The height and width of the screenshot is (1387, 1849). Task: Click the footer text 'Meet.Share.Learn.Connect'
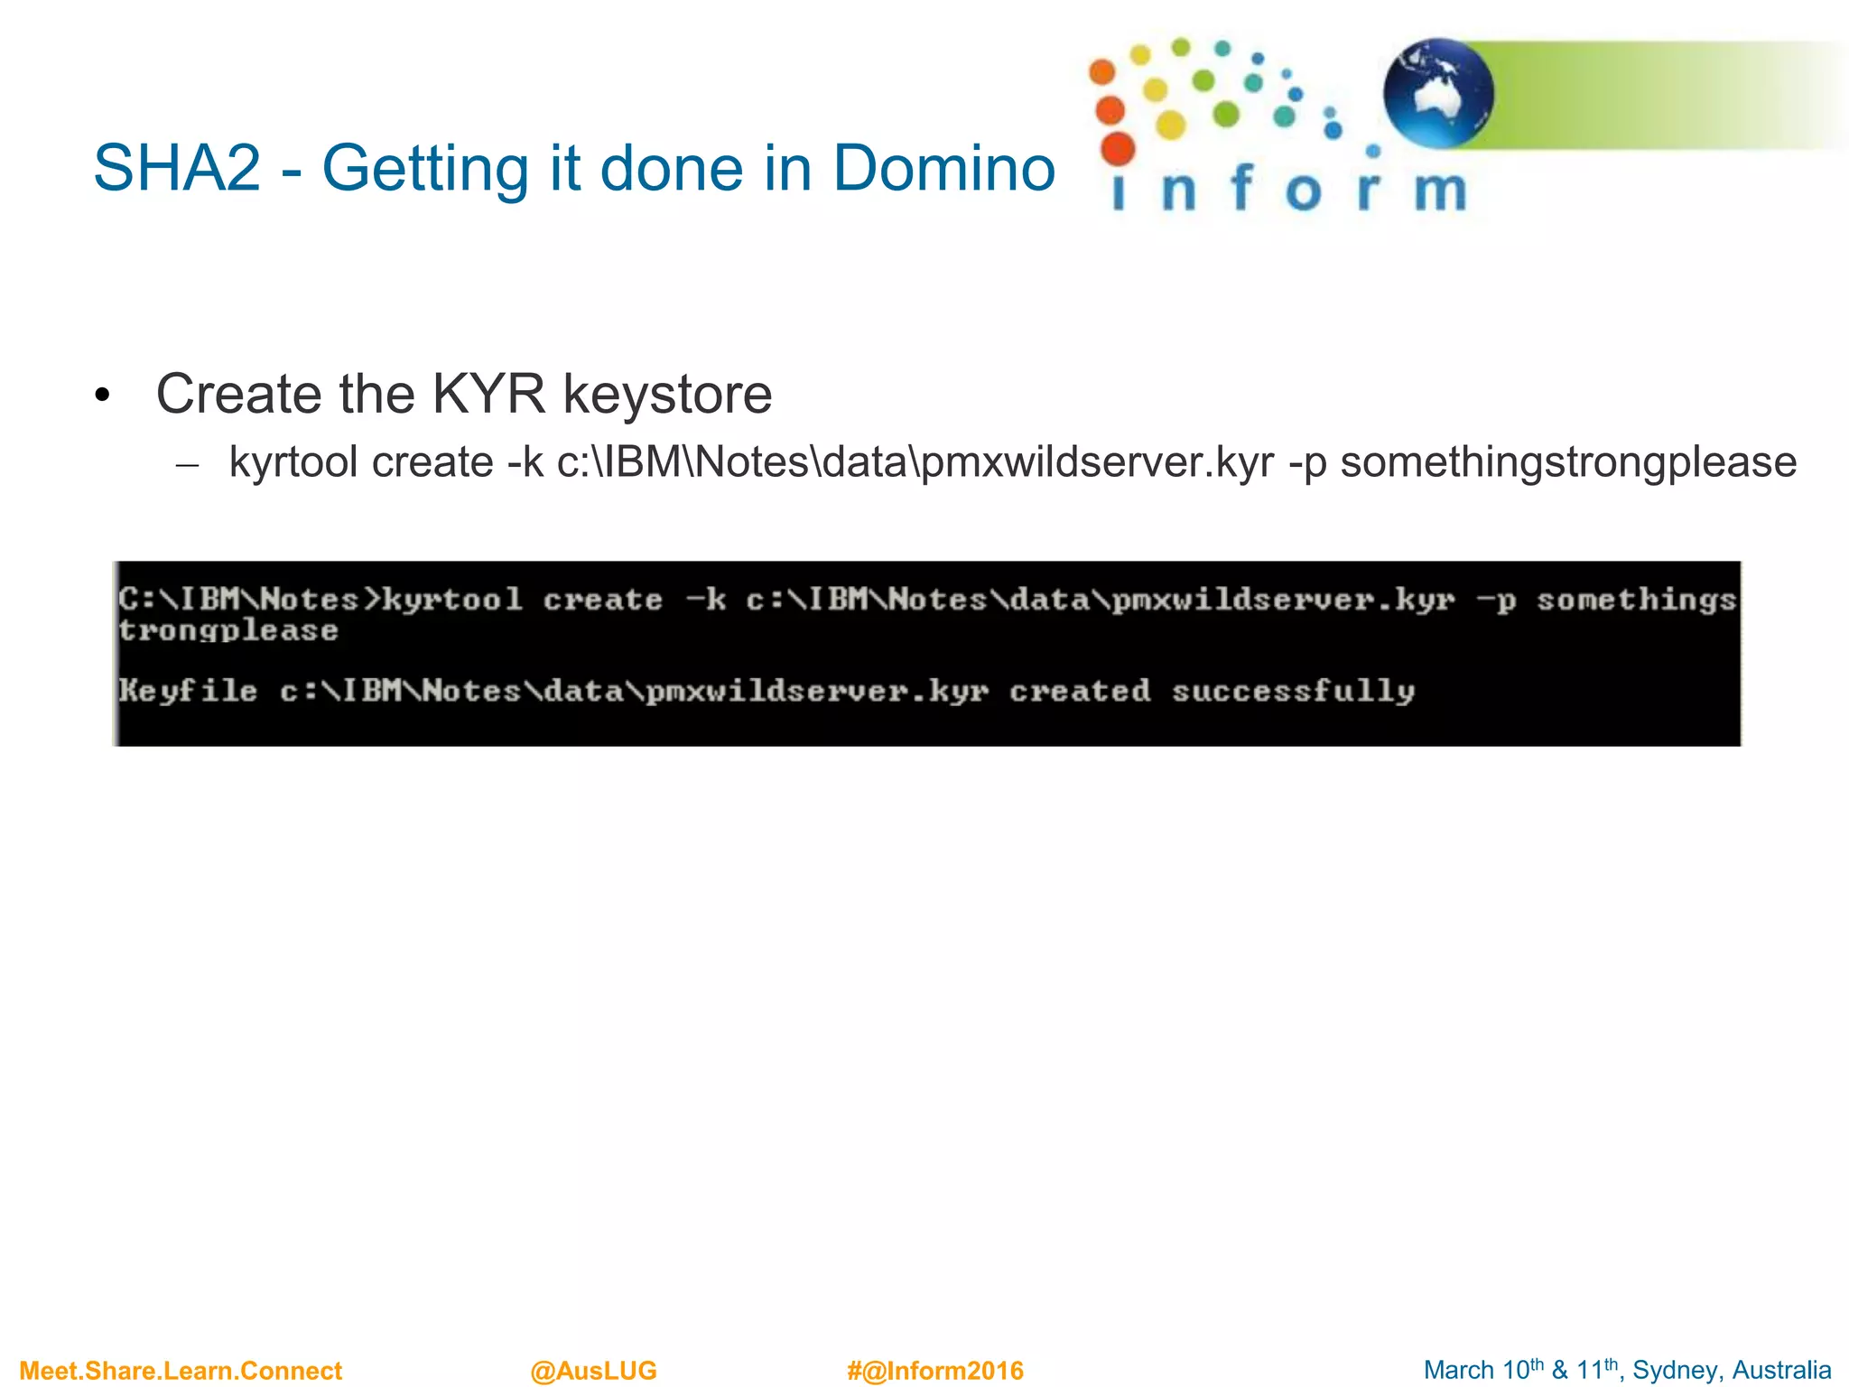click(181, 1371)
